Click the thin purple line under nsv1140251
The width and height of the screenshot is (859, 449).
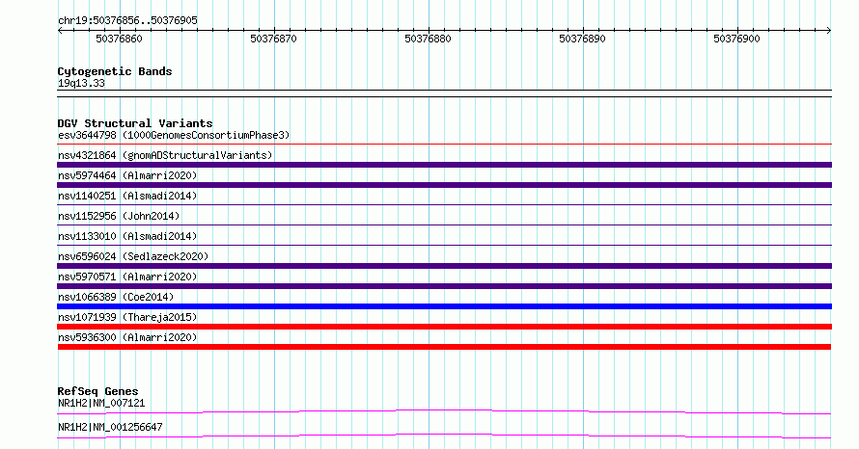pos(445,205)
